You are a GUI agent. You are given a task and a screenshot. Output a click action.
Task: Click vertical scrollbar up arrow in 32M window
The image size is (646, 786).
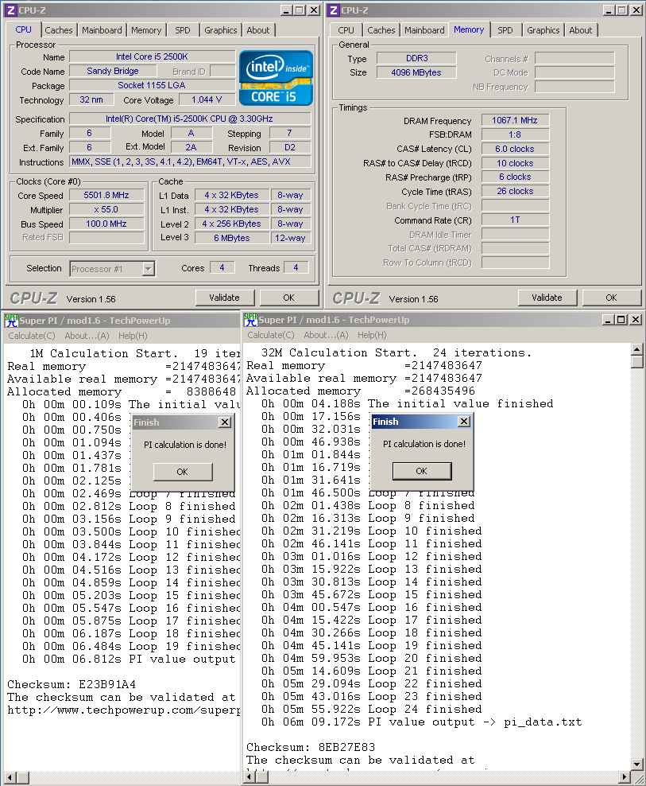coord(637,349)
